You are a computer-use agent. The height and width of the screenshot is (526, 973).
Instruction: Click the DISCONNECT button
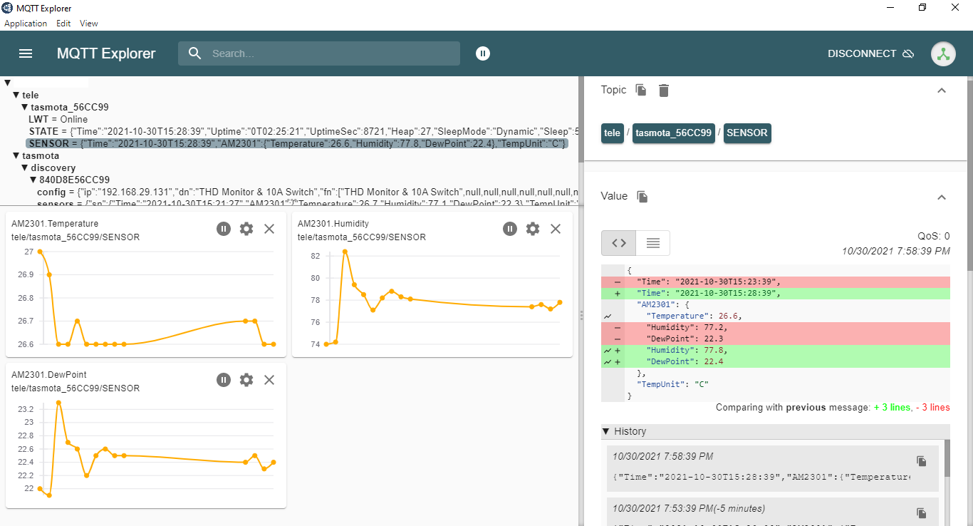pyautogui.click(x=871, y=54)
